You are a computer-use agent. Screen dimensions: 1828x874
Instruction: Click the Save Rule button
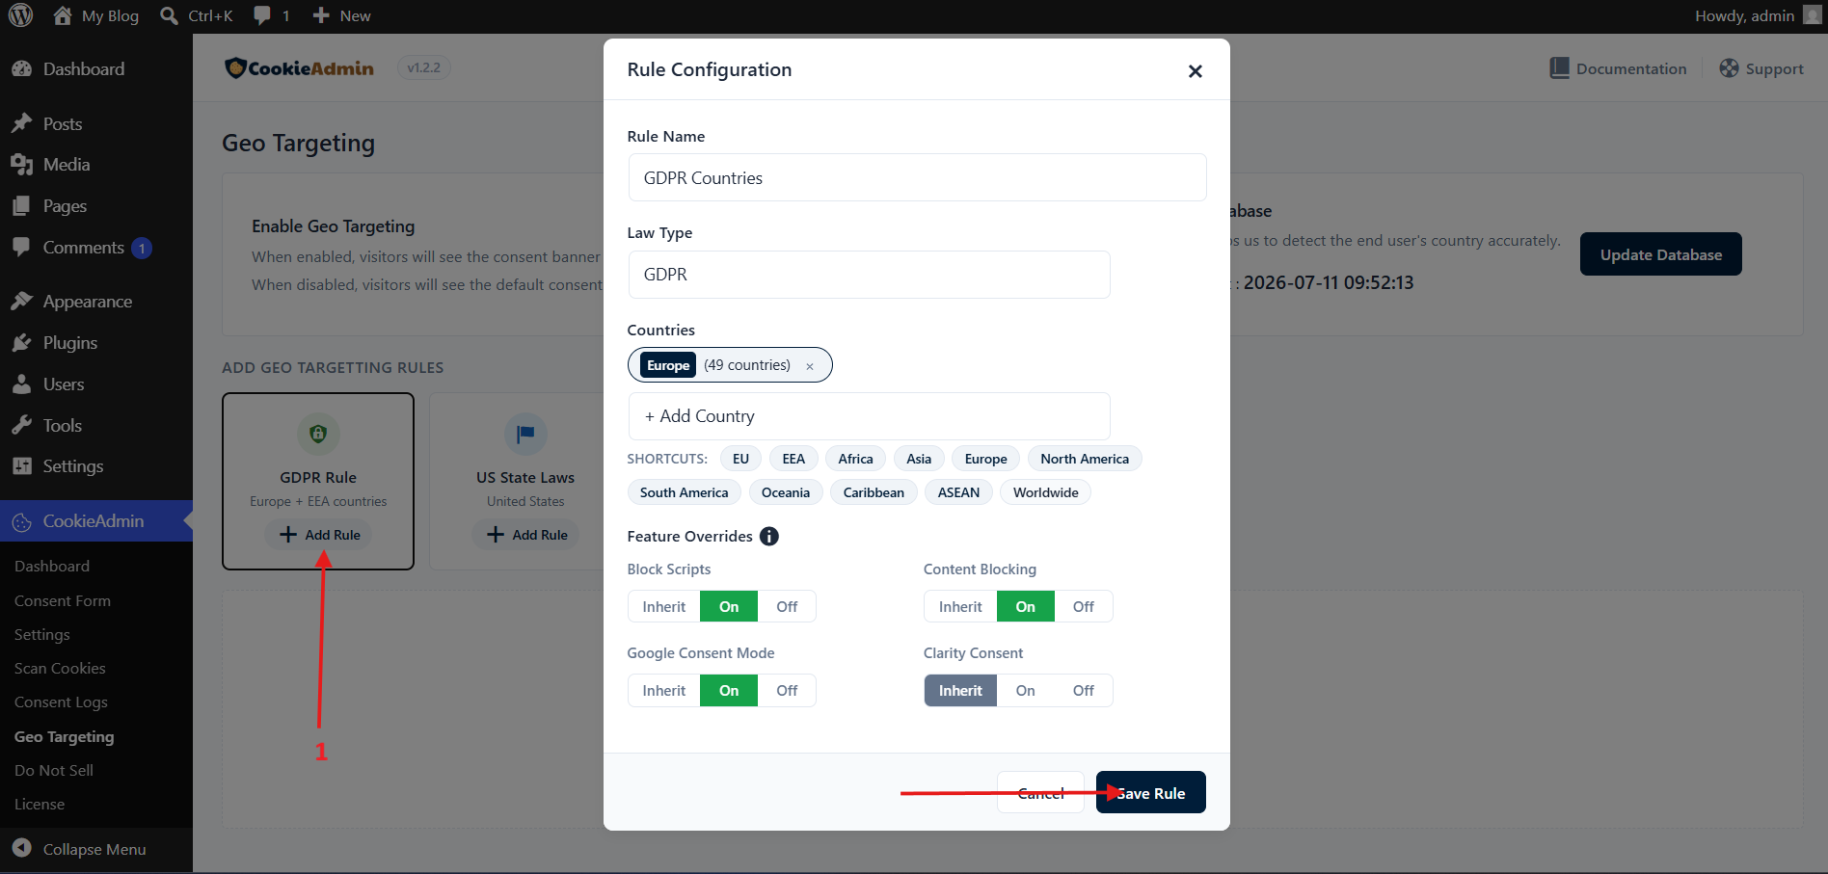coord(1150,793)
